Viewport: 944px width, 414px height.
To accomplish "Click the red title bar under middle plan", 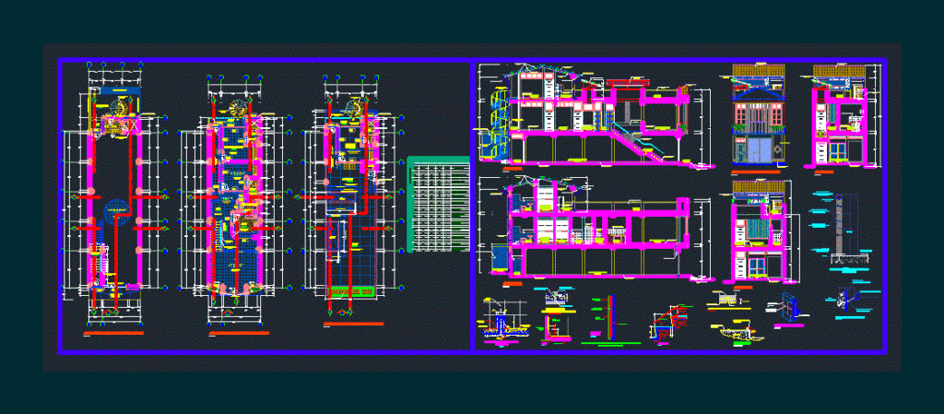I will [239, 333].
